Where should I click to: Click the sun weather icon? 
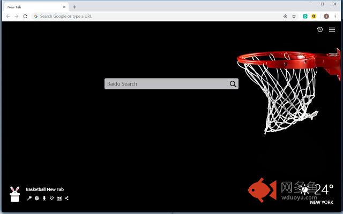coord(304,189)
